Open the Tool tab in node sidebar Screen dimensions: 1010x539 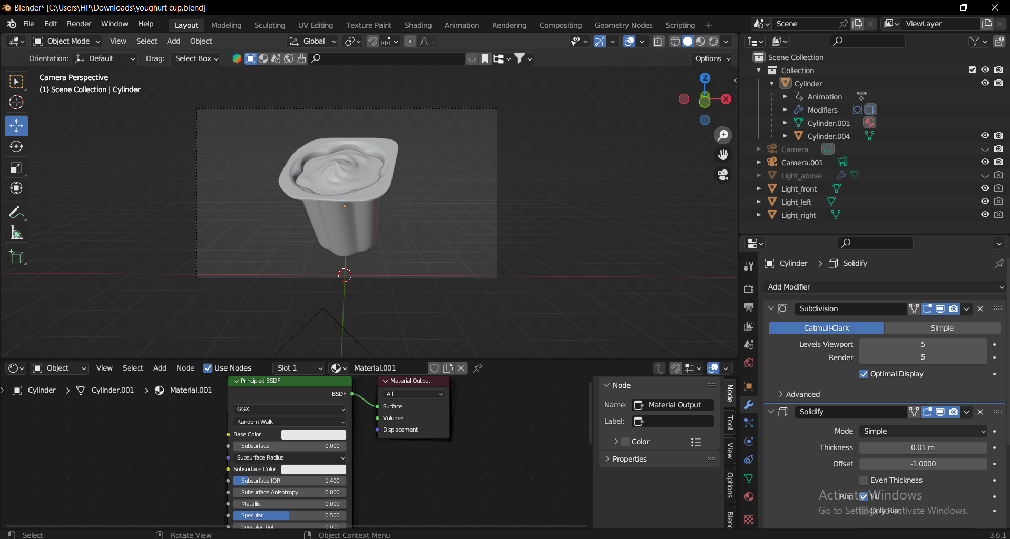pyautogui.click(x=730, y=423)
